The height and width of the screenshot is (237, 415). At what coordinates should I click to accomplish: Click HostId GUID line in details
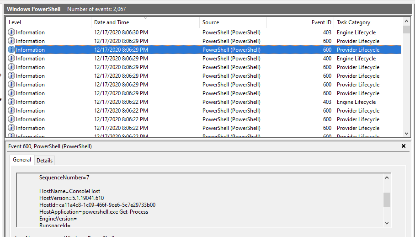[x=97, y=205]
